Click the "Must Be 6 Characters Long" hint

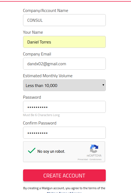(41, 115)
